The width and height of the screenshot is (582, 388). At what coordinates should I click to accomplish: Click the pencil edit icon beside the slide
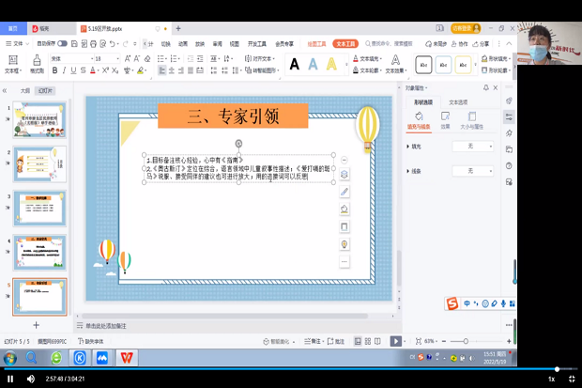pyautogui.click(x=345, y=192)
